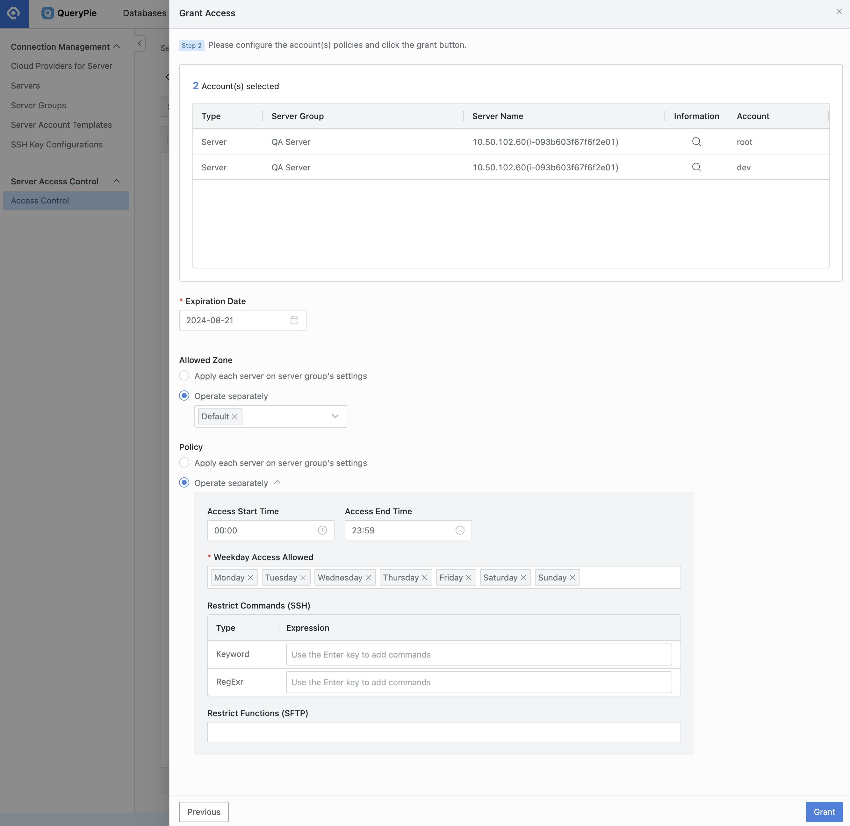Viewport: 850px width, 826px height.
Task: Select Allowed Zone Operate separately radio
Action: 184,396
